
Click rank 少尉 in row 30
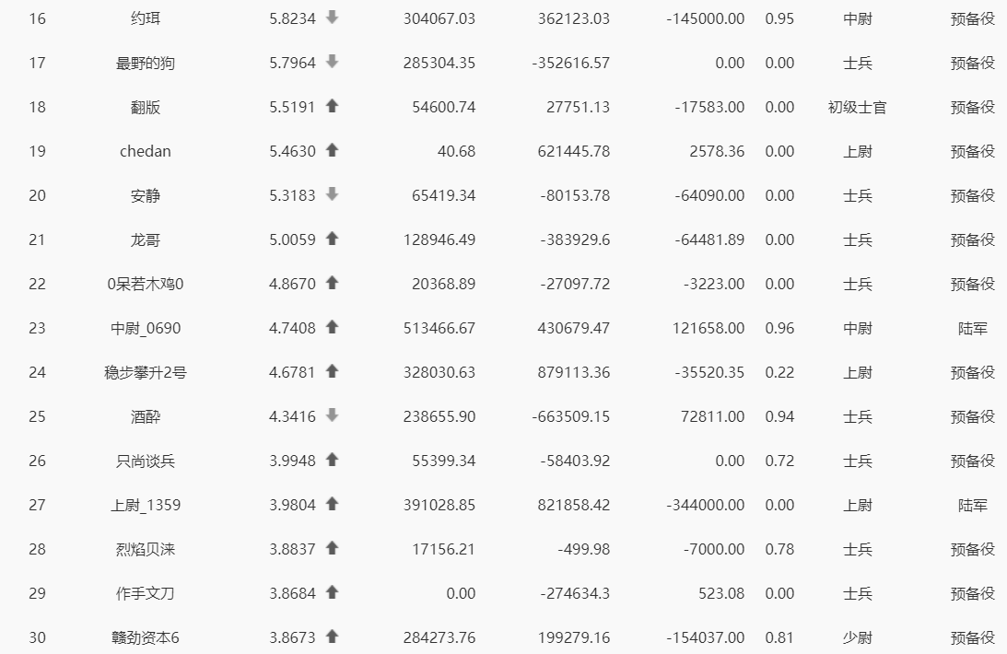point(858,637)
